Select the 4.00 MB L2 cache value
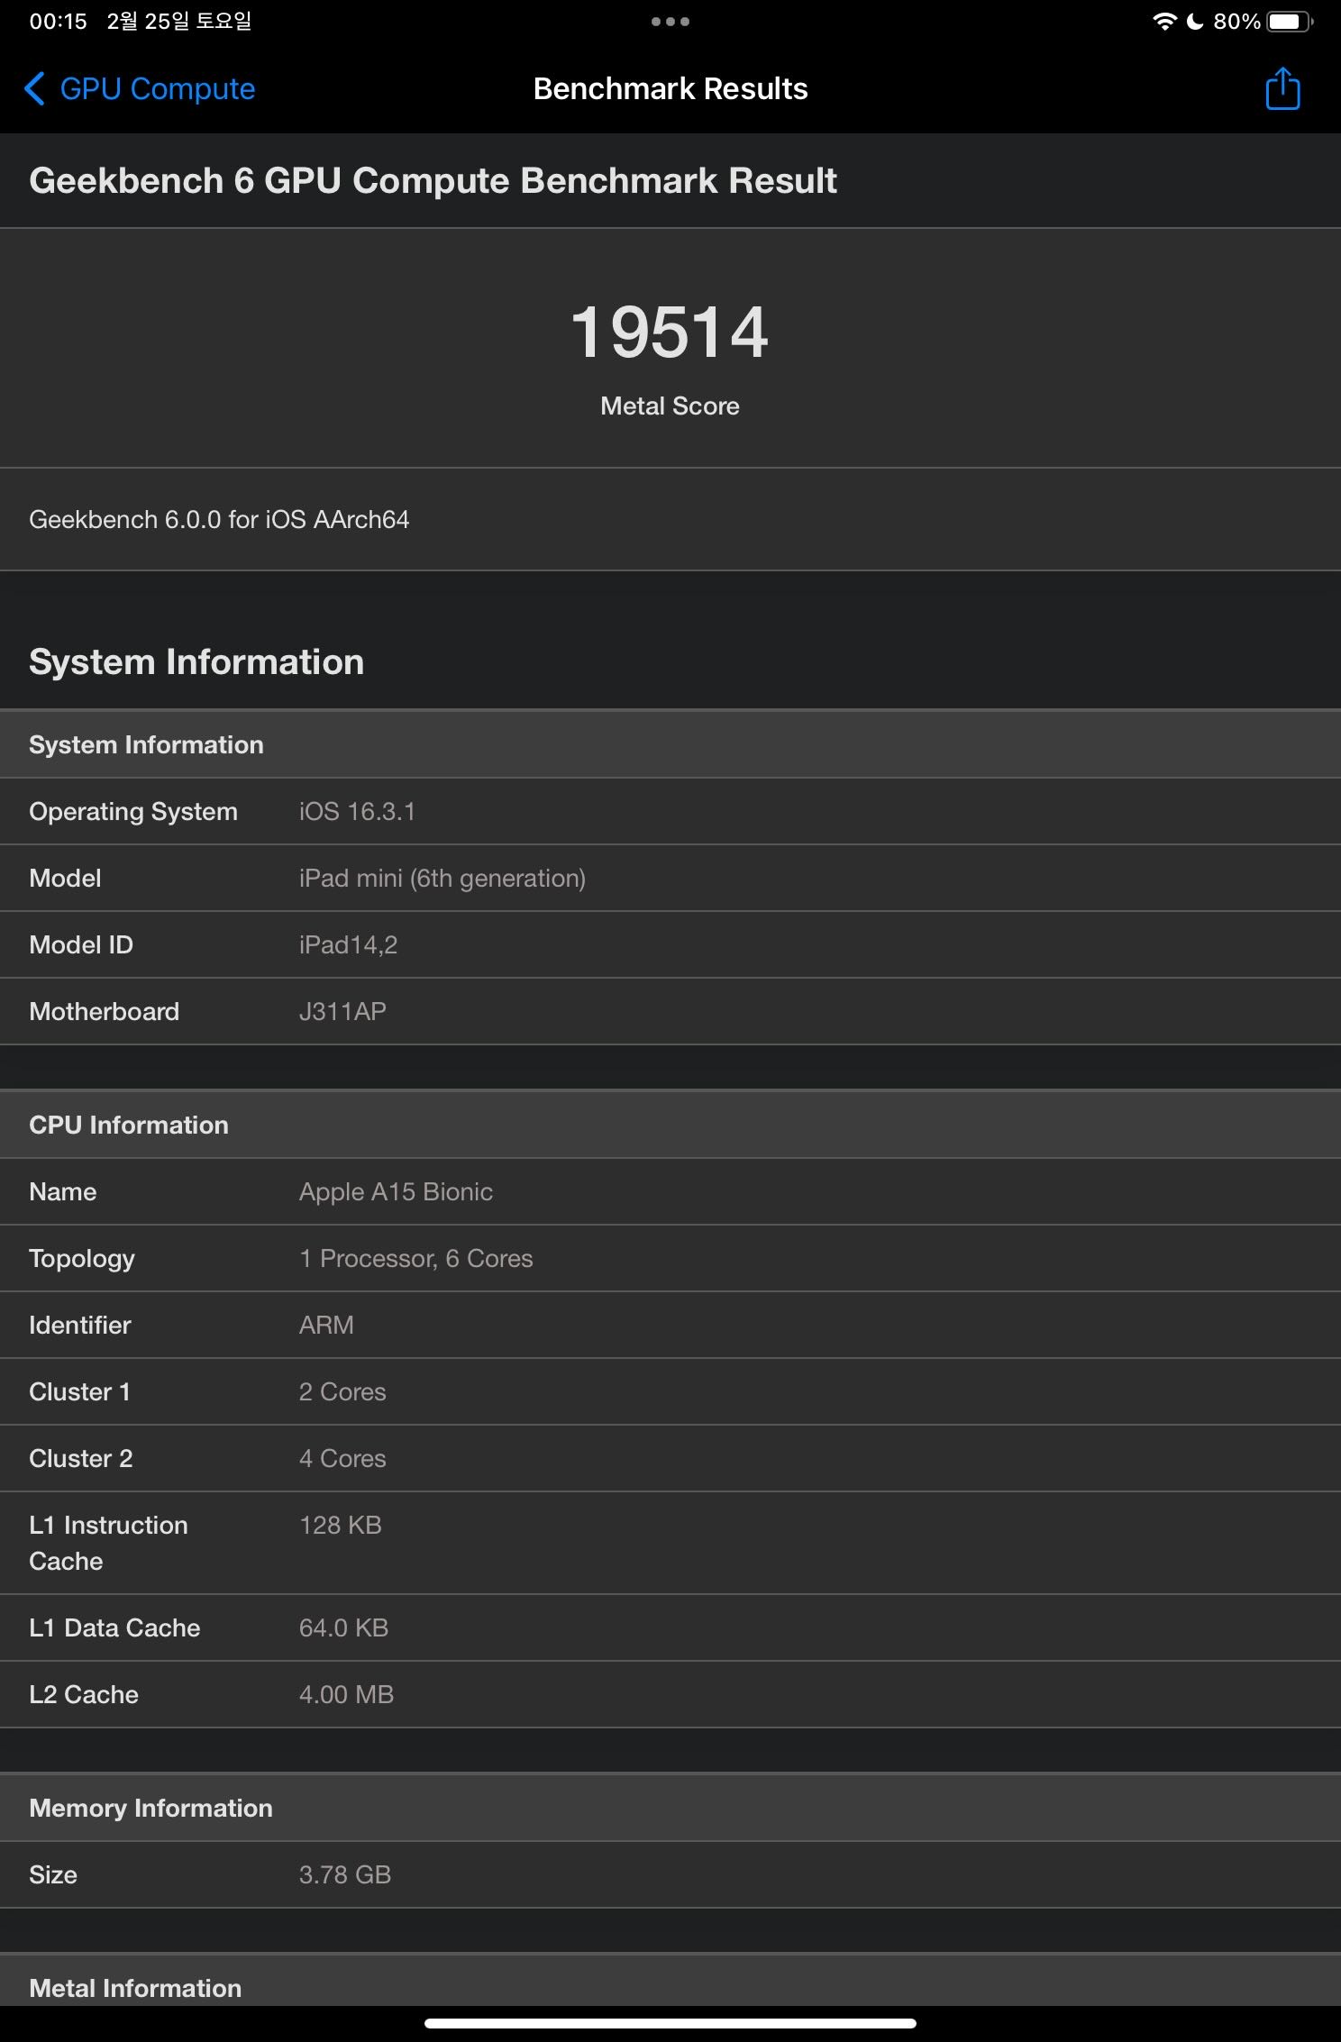Screen dimensions: 1341x2042 pos(346,1695)
